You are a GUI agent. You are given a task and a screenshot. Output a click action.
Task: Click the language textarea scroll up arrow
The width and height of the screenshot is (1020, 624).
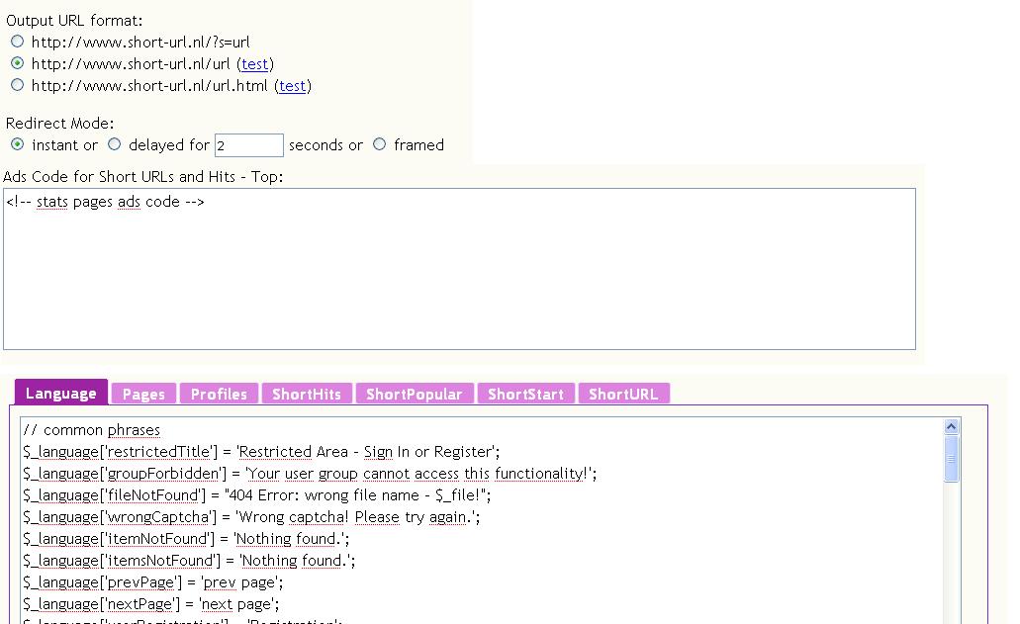click(951, 427)
